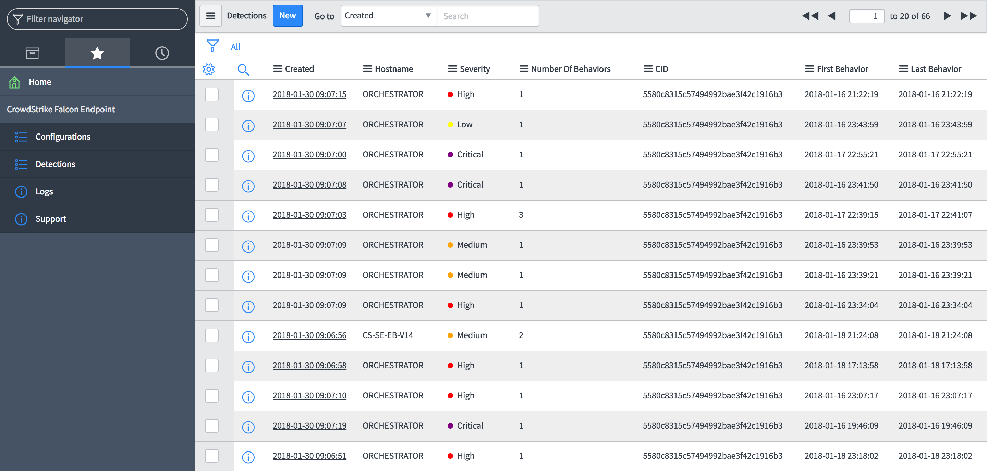This screenshot has width=987, height=471.
Task: Select checkbox for CS-SE-EB-V14 row
Action: point(211,335)
